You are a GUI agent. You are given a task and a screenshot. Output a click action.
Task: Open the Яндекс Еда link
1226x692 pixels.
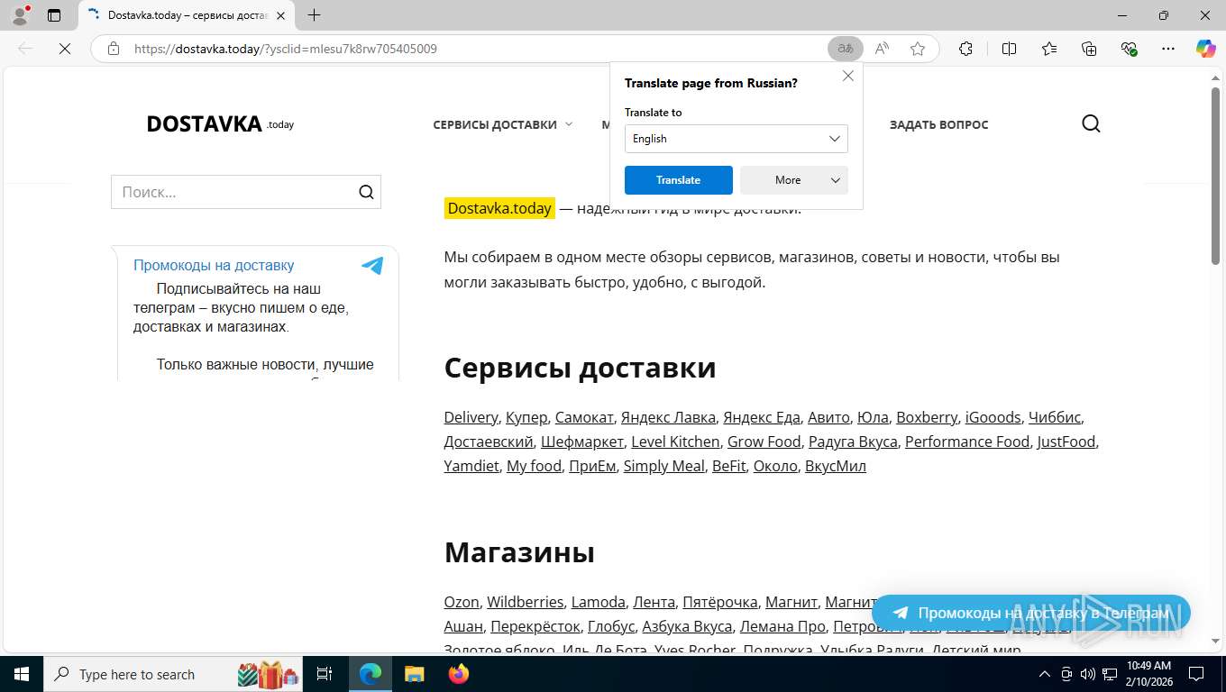coord(762,417)
